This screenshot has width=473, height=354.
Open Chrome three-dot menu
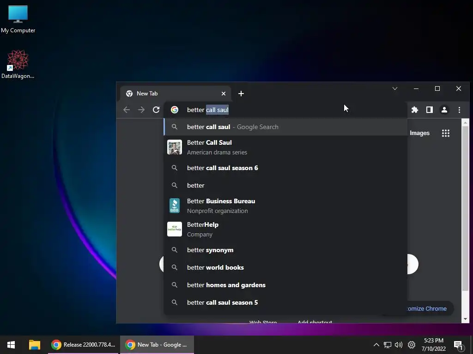(x=459, y=110)
